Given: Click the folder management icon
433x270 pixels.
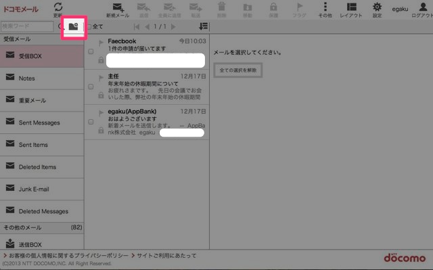Looking at the screenshot, I should pos(74,26).
